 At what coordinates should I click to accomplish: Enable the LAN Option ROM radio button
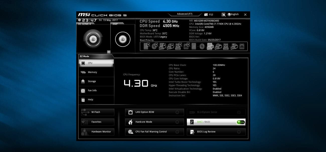177,112
